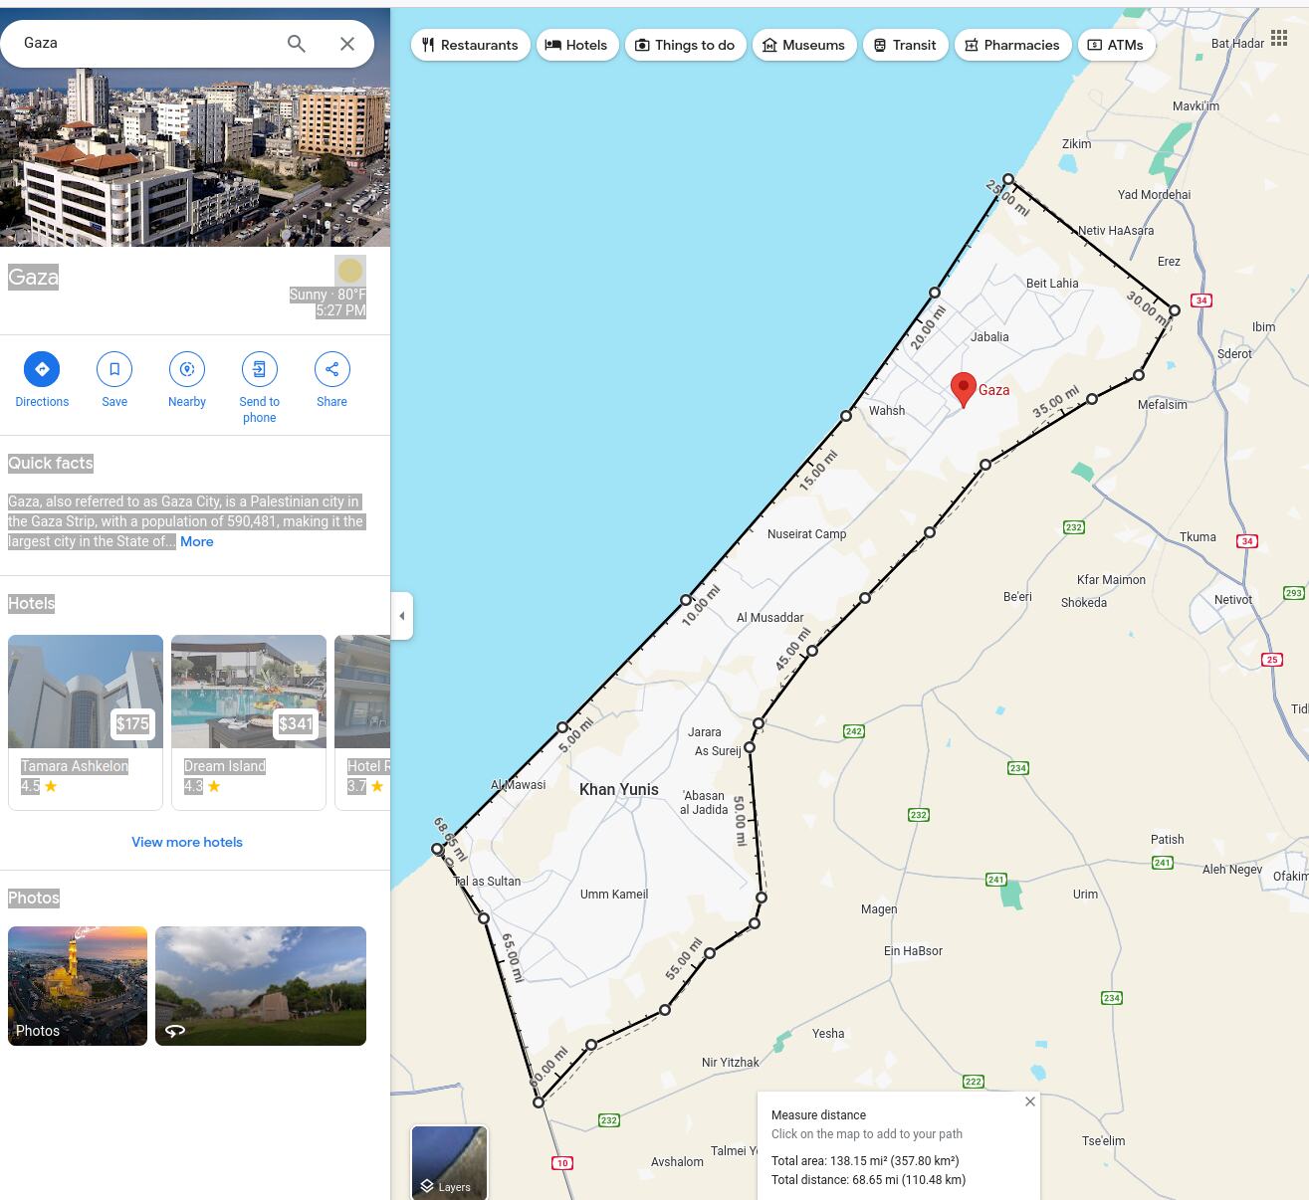Click the Total area measurement text
Viewport: 1309px width, 1200px height.
click(x=865, y=1161)
